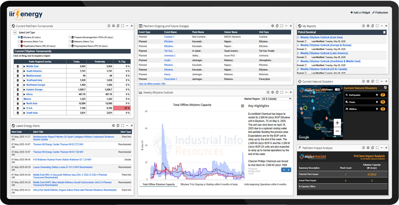Click the device icon beside the Middle East row
This screenshot has height=205, width=399.
pos(17,66)
